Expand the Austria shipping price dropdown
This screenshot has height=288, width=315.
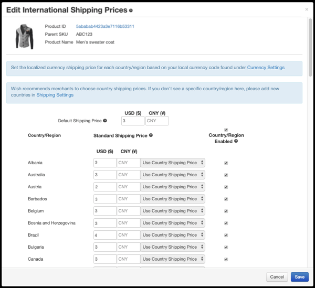[x=173, y=187]
